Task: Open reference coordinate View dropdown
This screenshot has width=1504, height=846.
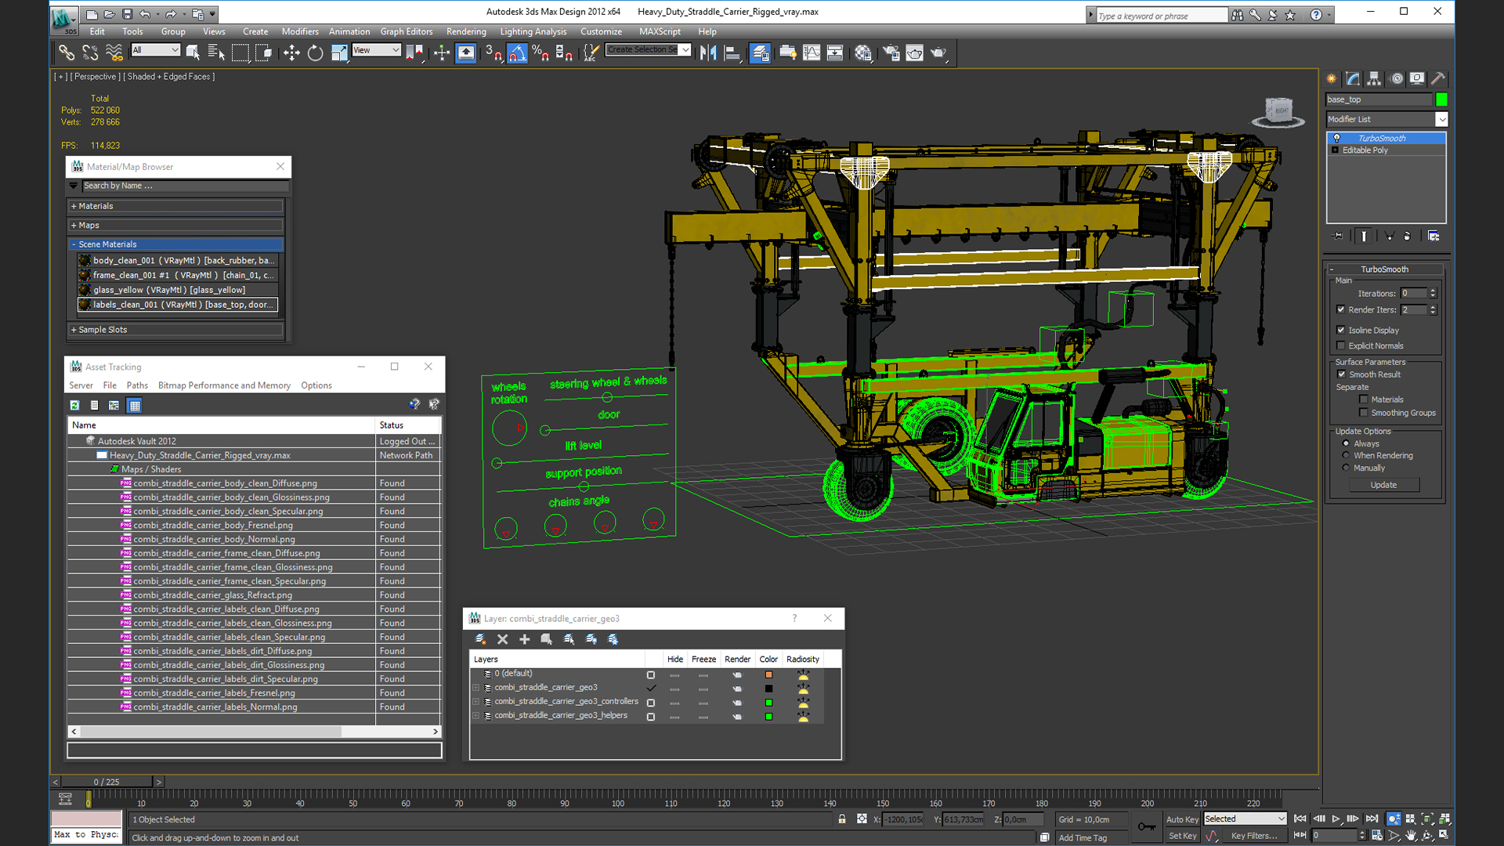Action: [376, 50]
